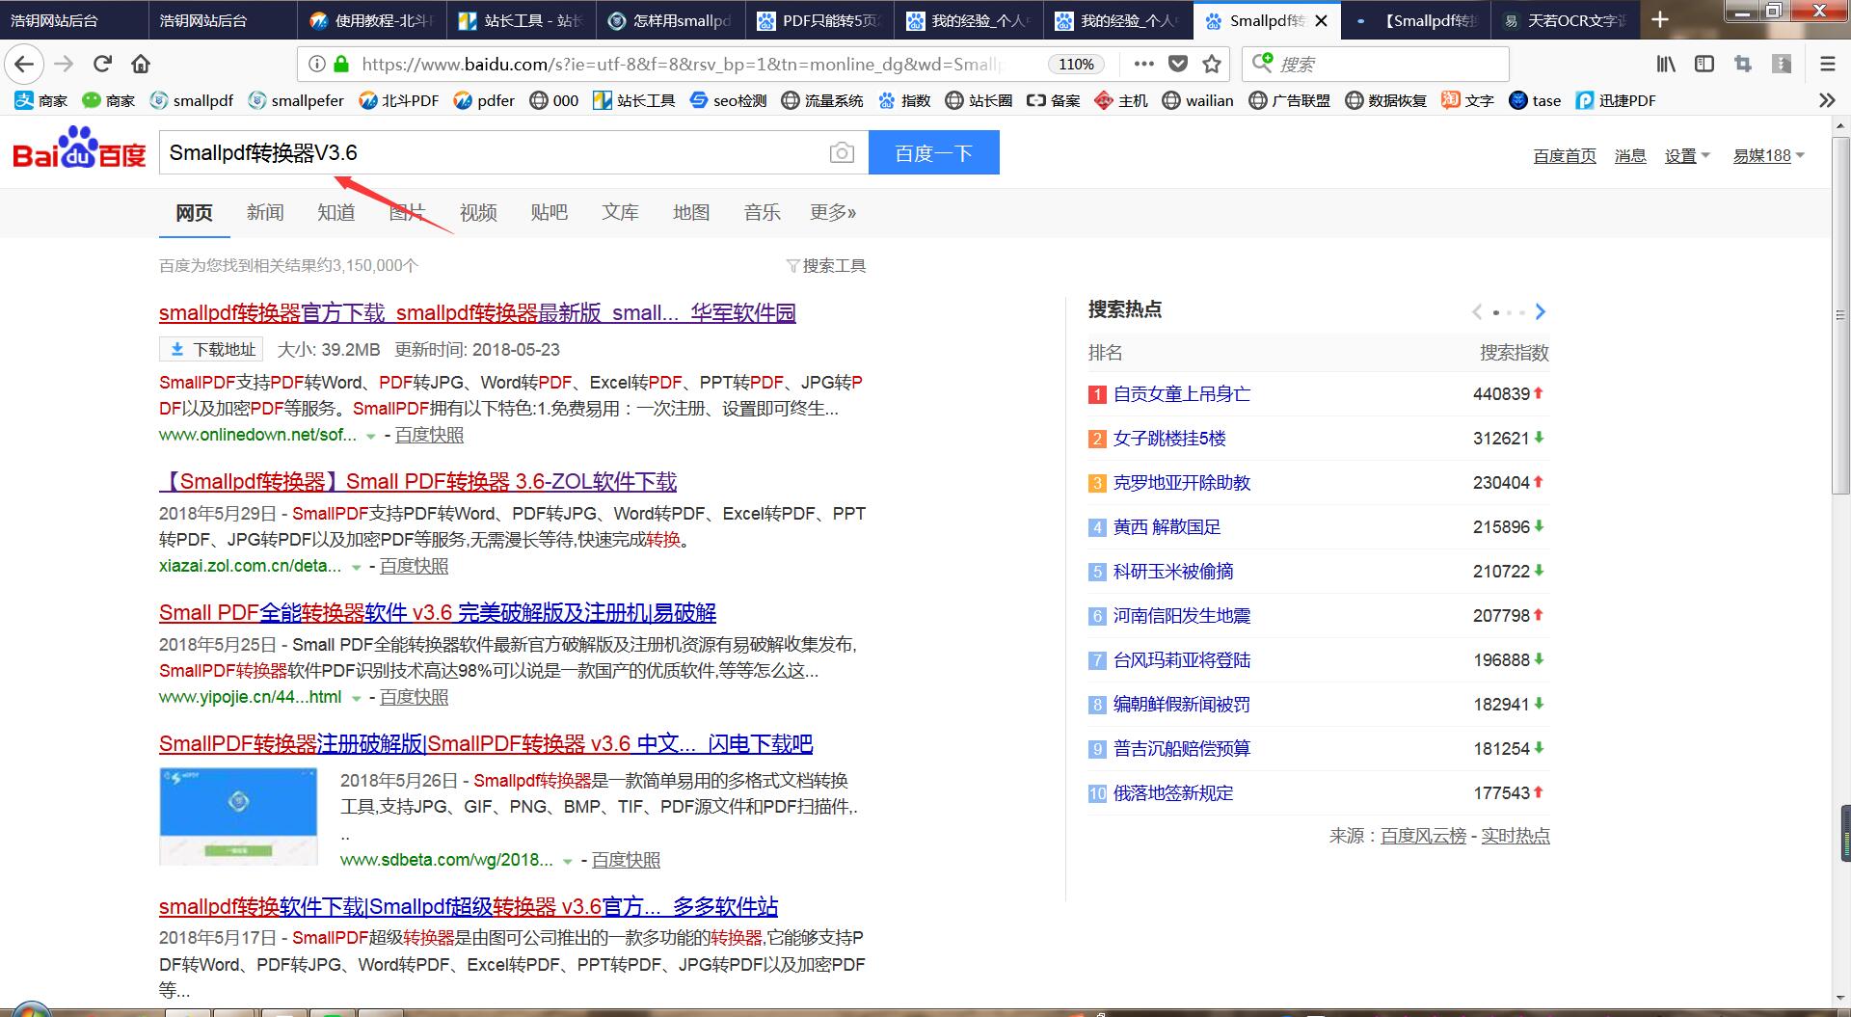This screenshot has width=1851, height=1017.
Task: Open the library bookshelf icon
Action: click(x=1666, y=65)
